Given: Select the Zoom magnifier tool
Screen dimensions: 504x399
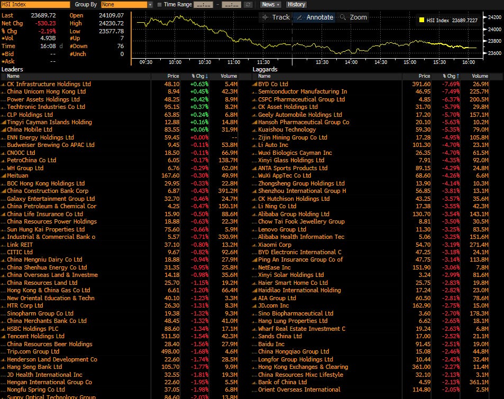Looking at the screenshot, I should pos(353,17).
